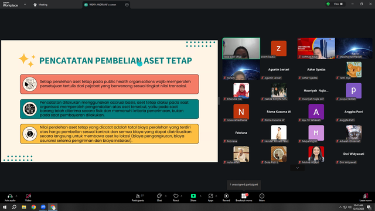This screenshot has height=211, width=375.
Task: Select the Khairulia profile photo tile
Action: (x=241, y=90)
